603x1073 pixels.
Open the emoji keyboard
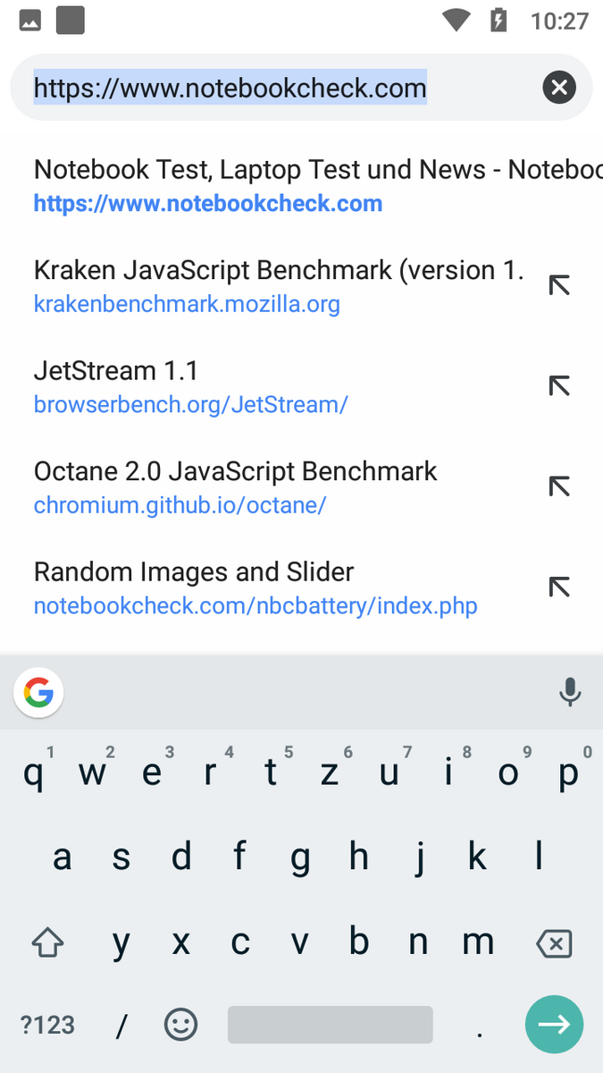point(181,1025)
